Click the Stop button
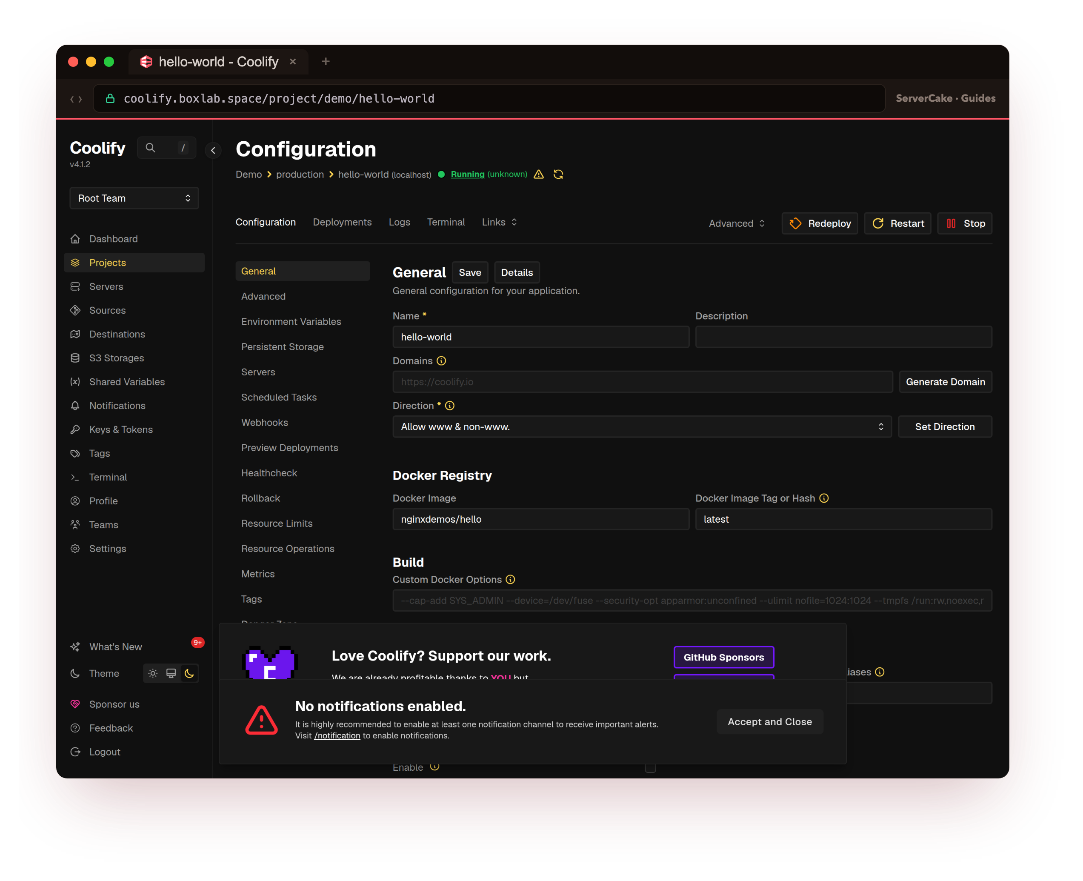1083x881 pixels. click(965, 223)
